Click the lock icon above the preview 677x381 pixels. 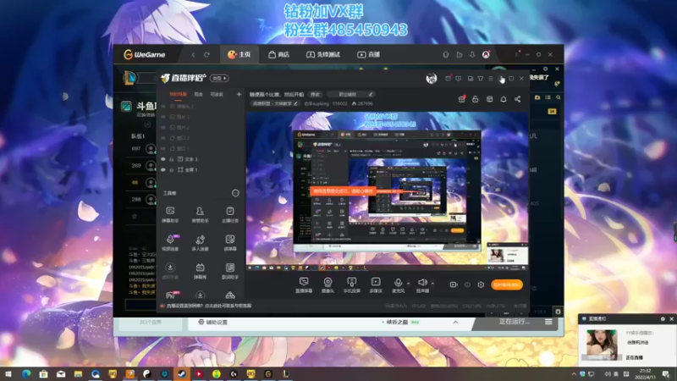click(476, 99)
